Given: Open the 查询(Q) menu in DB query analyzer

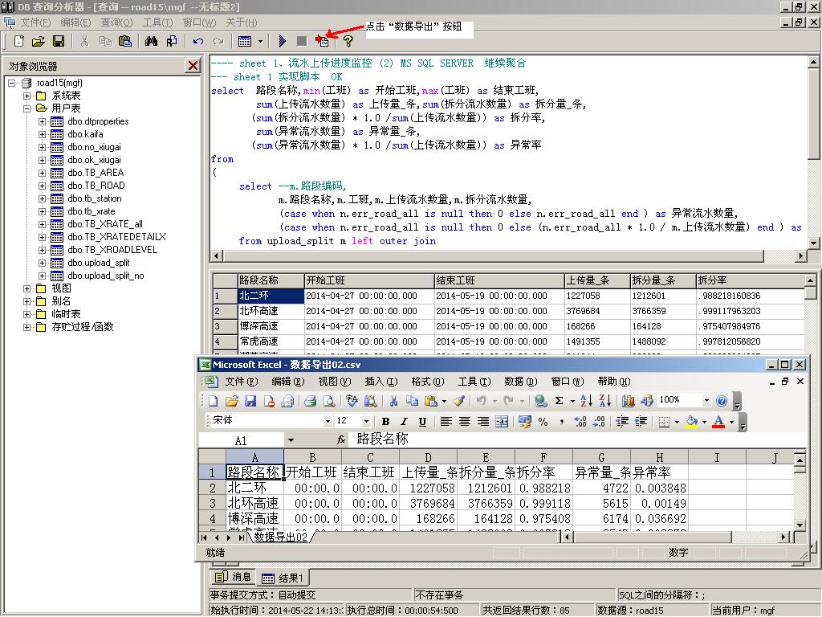Looking at the screenshot, I should pyautogui.click(x=116, y=22).
